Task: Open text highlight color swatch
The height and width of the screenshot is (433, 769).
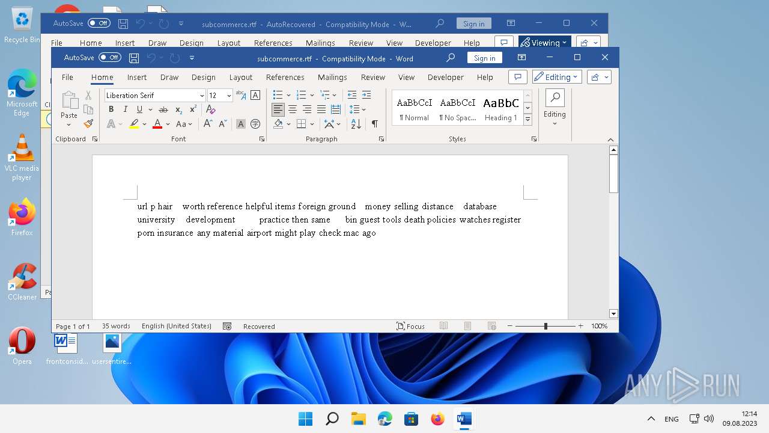Action: click(134, 124)
